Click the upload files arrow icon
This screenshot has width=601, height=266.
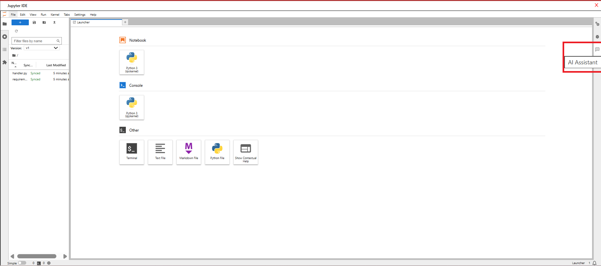pos(54,22)
